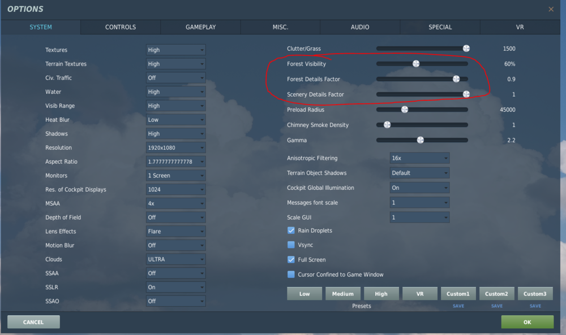Image resolution: width=566 pixels, height=335 pixels.
Task: Click the Scenery Details Factor slider handle
Action: click(x=466, y=94)
